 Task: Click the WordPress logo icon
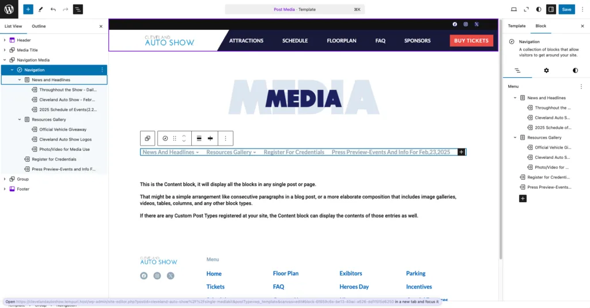tap(9, 9)
